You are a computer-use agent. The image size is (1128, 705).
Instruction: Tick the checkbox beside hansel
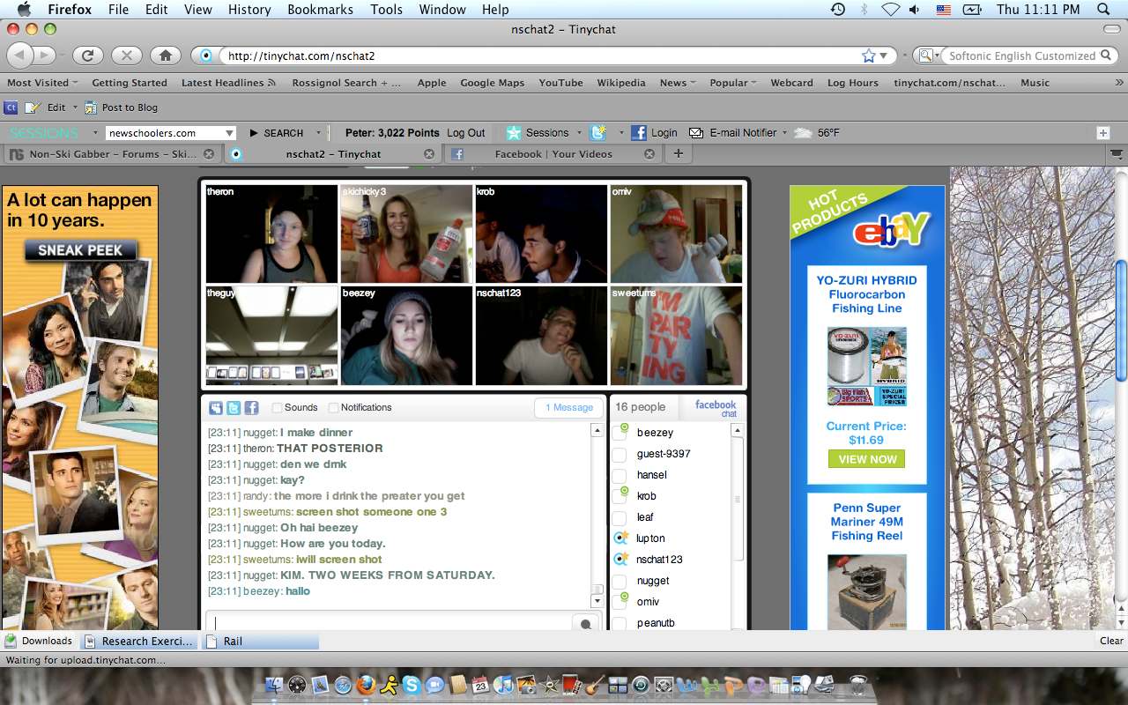pos(620,475)
